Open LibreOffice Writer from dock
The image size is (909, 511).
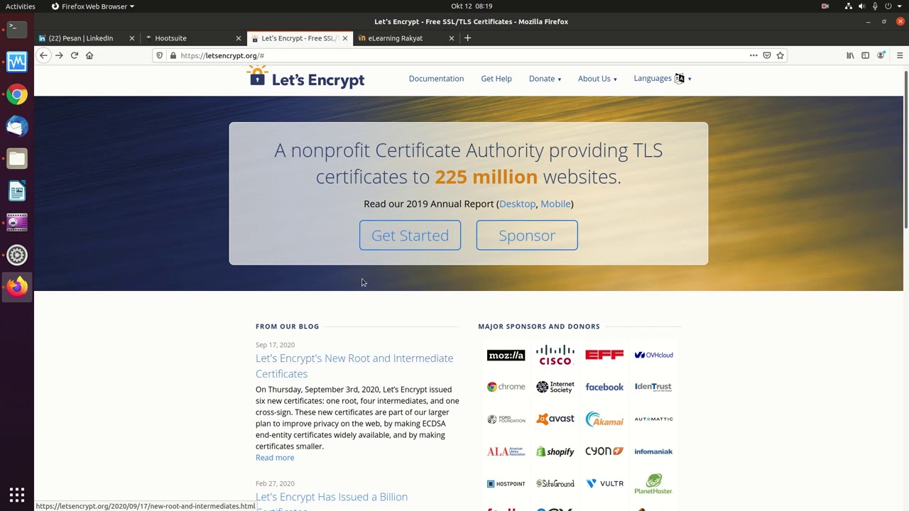(17, 191)
